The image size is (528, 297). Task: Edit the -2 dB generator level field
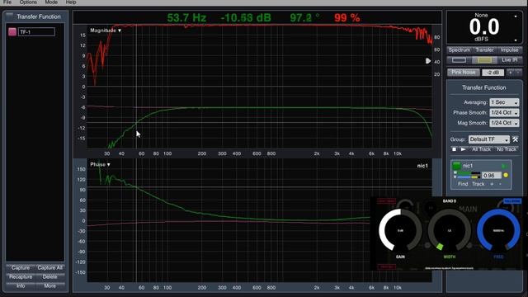point(493,73)
